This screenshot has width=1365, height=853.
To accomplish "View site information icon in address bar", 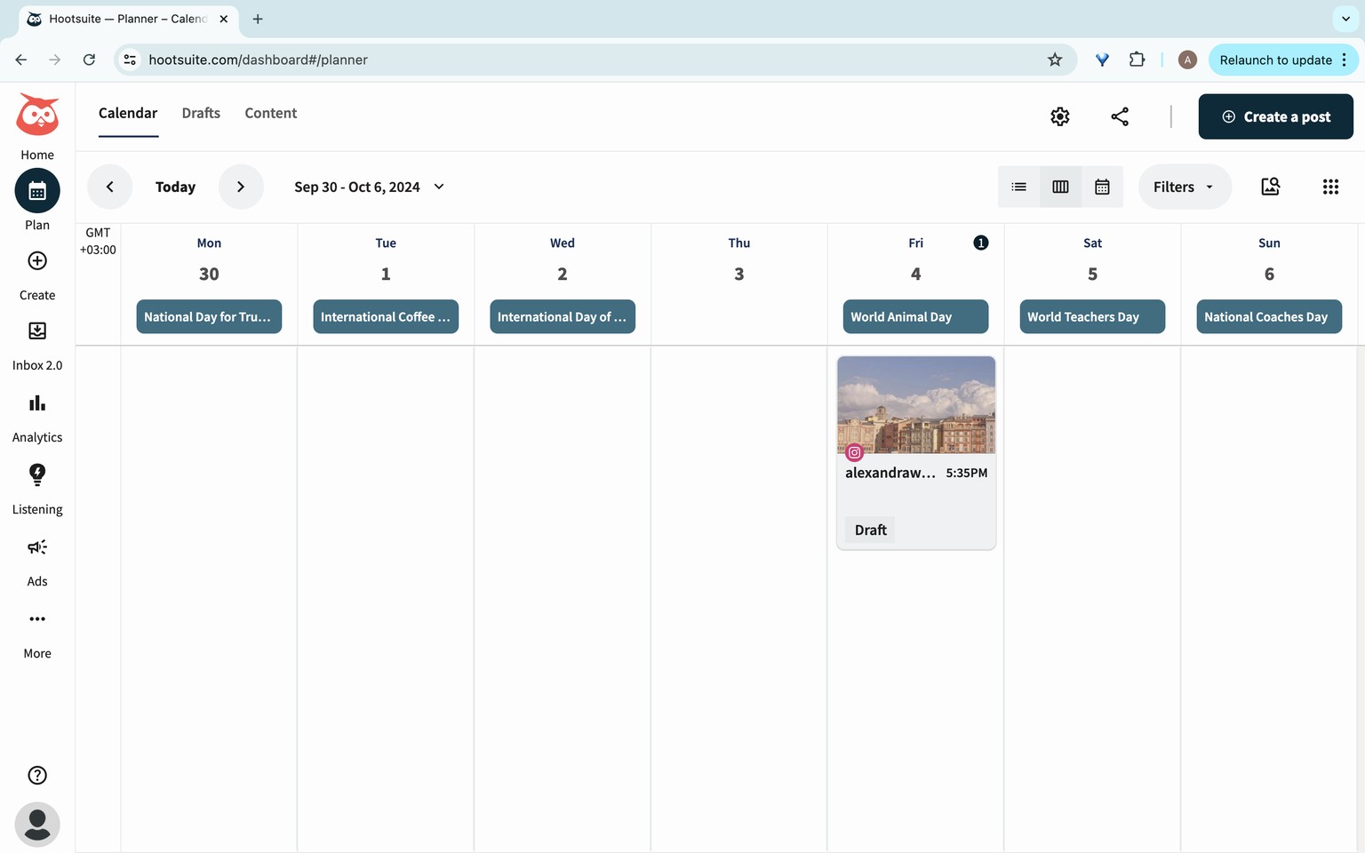I will click(x=130, y=60).
